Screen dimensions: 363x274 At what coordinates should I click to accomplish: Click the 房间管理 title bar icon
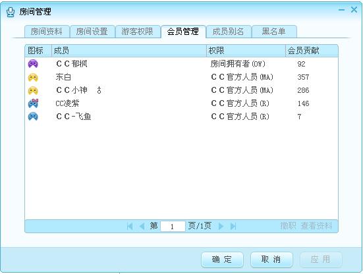11,12
